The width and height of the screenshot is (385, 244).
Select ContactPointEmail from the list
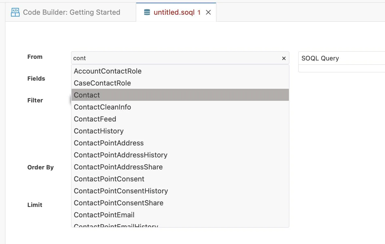point(180,215)
